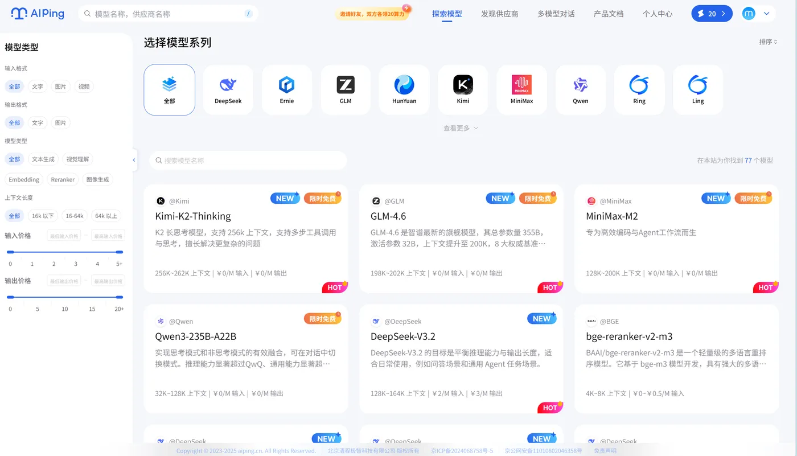
Task: Open the bge-reranker-v2-m3 model title
Action: 629,336
